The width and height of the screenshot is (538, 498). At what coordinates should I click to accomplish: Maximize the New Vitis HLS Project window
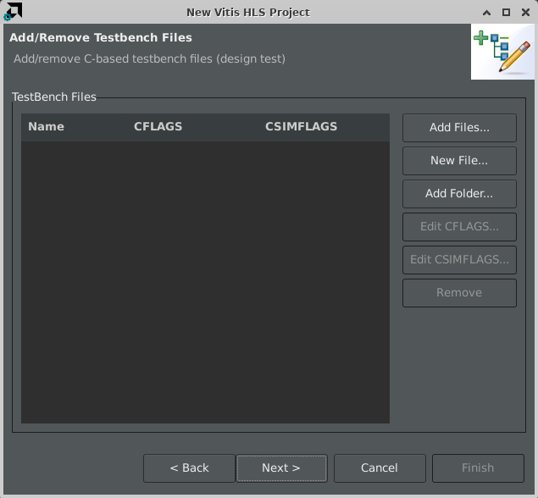[x=506, y=13]
